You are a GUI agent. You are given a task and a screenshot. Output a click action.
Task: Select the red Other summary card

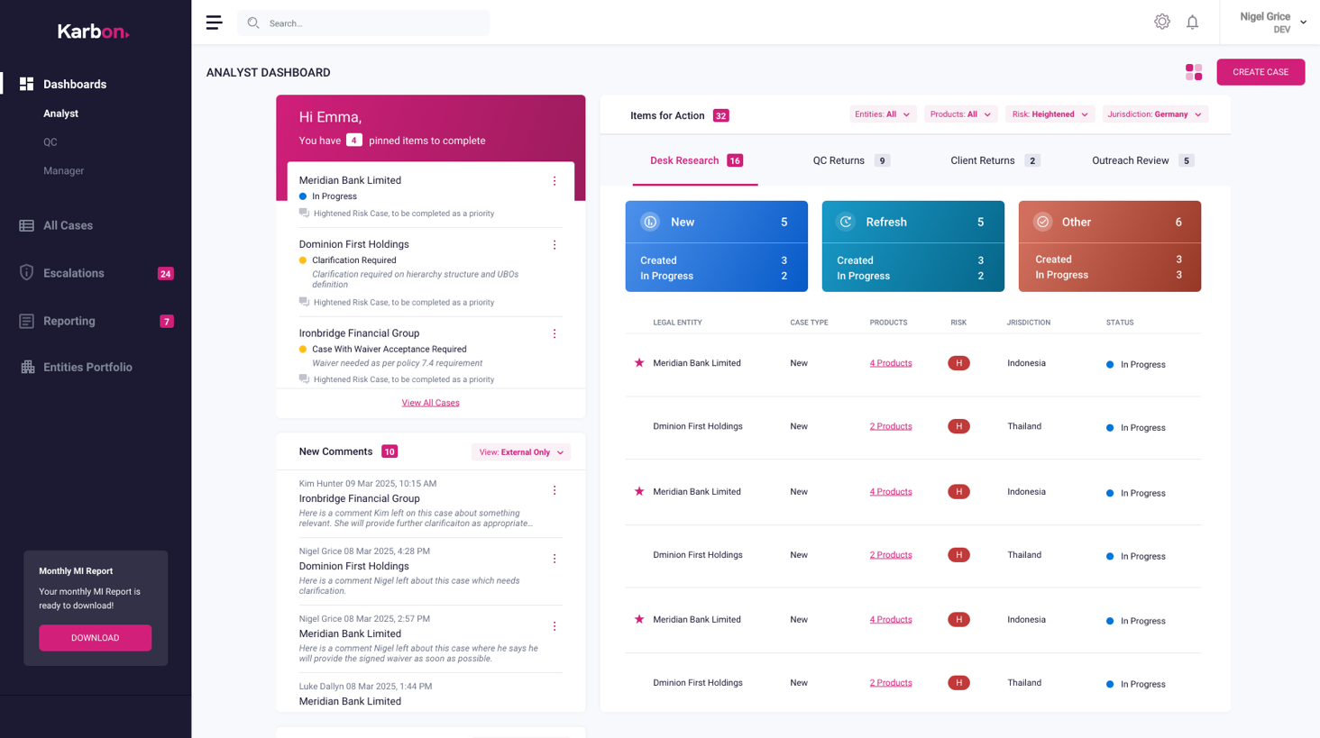point(1109,246)
